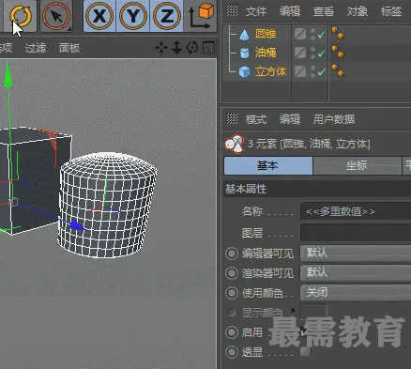The width and height of the screenshot is (411, 369).
Task: Toggle the 启用 animation dot
Action: (232, 332)
